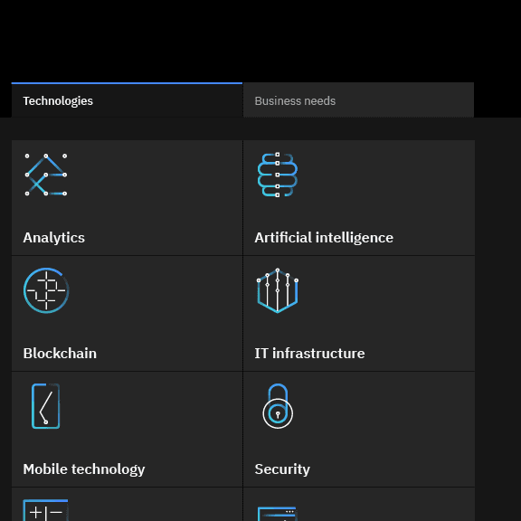Select the Technologies tab

click(x=127, y=100)
